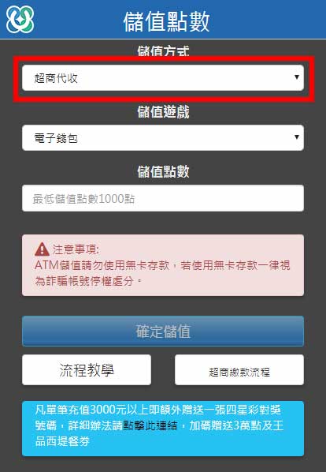326x472 pixels.
Task: Click the 儲值遊戲 section label
Action: click(163, 112)
